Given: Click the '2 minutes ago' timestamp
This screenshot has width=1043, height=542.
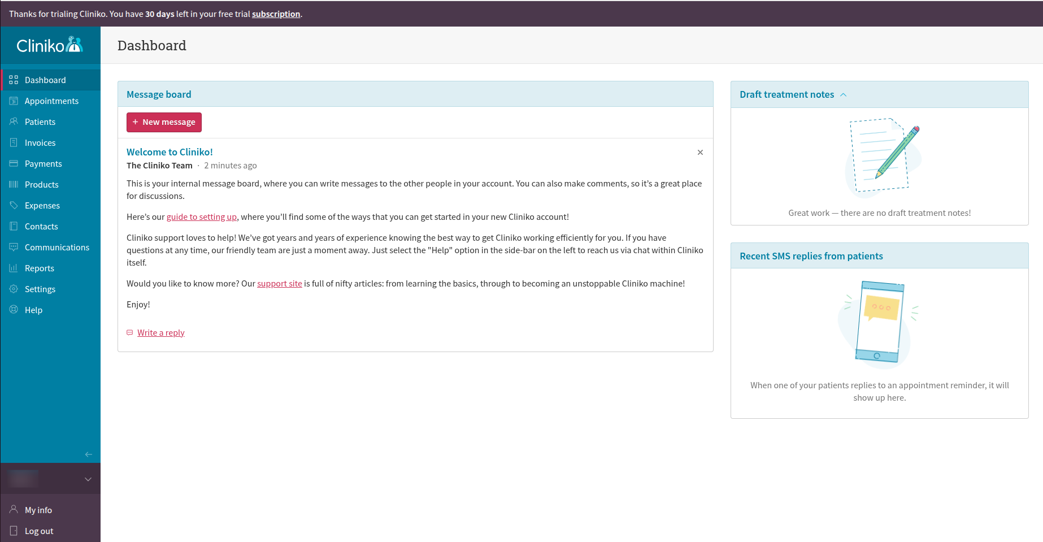Looking at the screenshot, I should coord(231,165).
